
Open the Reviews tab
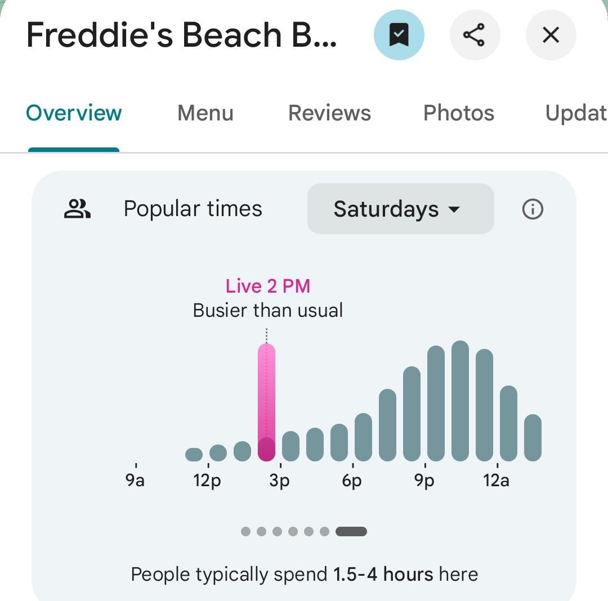tap(329, 113)
